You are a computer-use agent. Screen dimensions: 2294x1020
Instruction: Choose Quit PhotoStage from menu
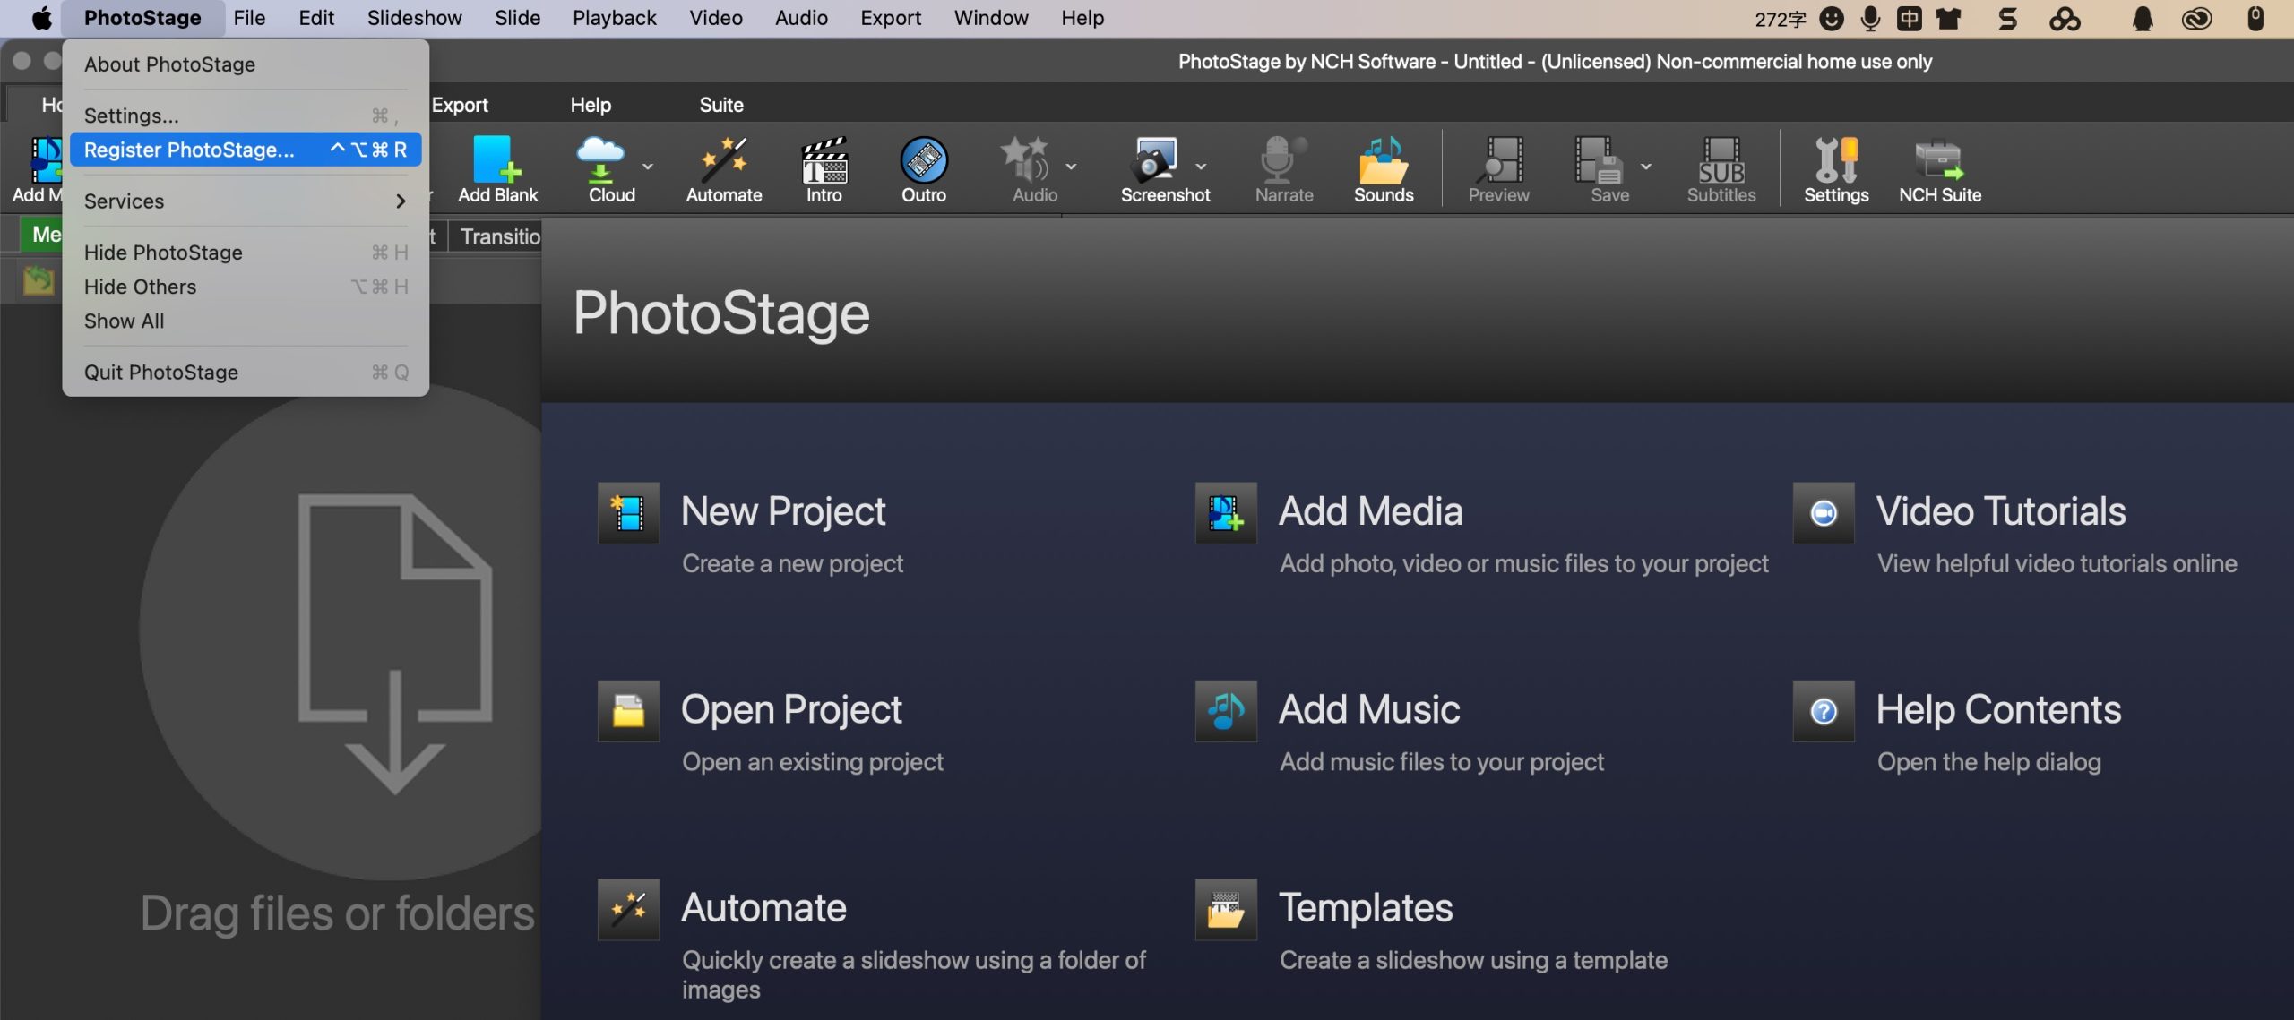(x=161, y=372)
